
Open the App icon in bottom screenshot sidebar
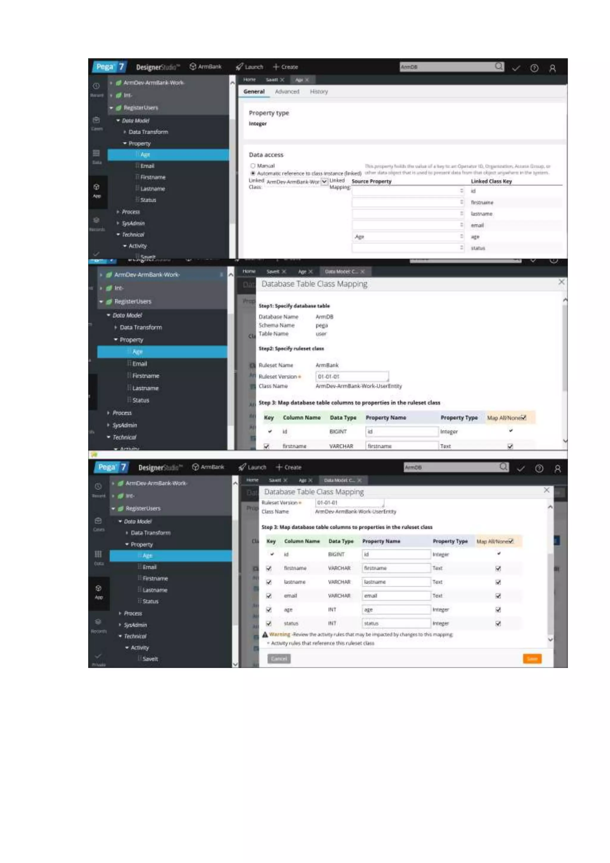coord(98,588)
